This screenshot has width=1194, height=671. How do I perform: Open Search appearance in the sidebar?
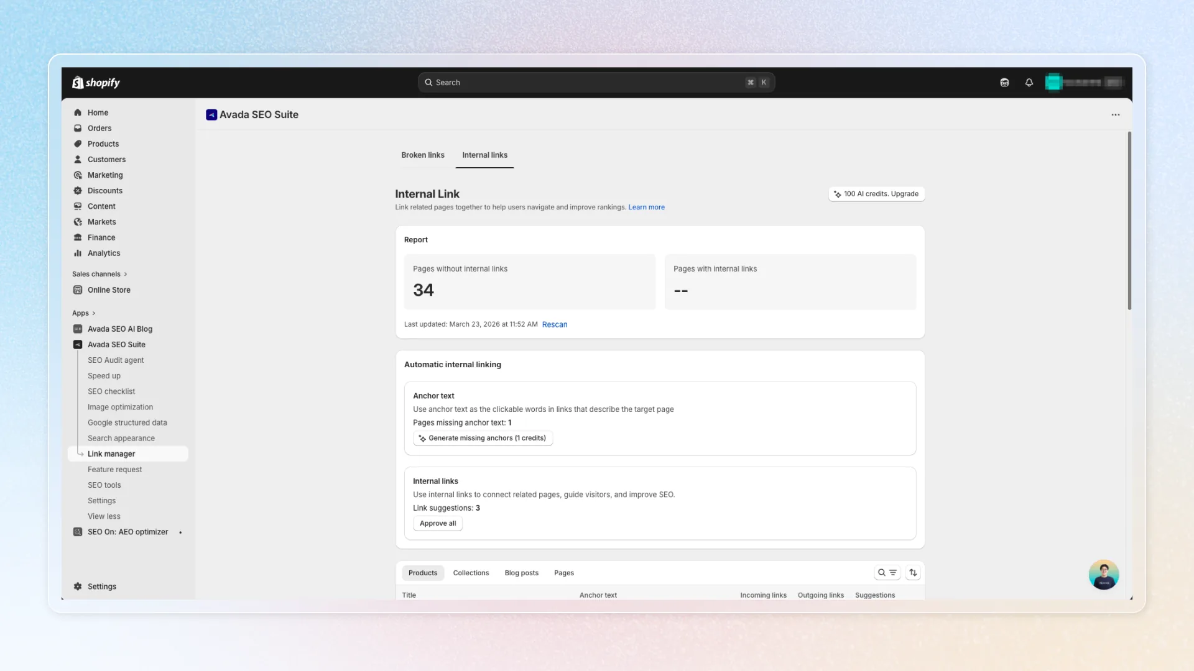pyautogui.click(x=121, y=438)
